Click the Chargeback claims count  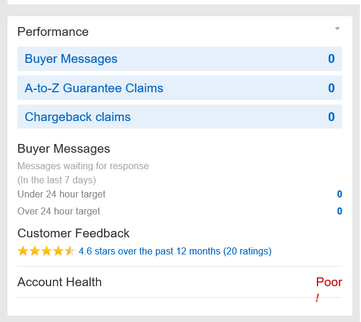pos(331,117)
